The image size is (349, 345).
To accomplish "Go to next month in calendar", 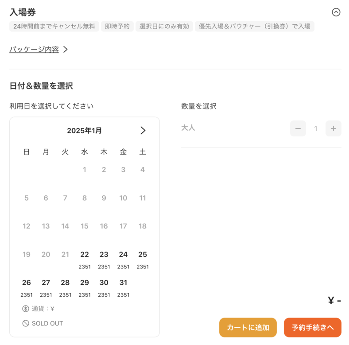I will [x=143, y=131].
